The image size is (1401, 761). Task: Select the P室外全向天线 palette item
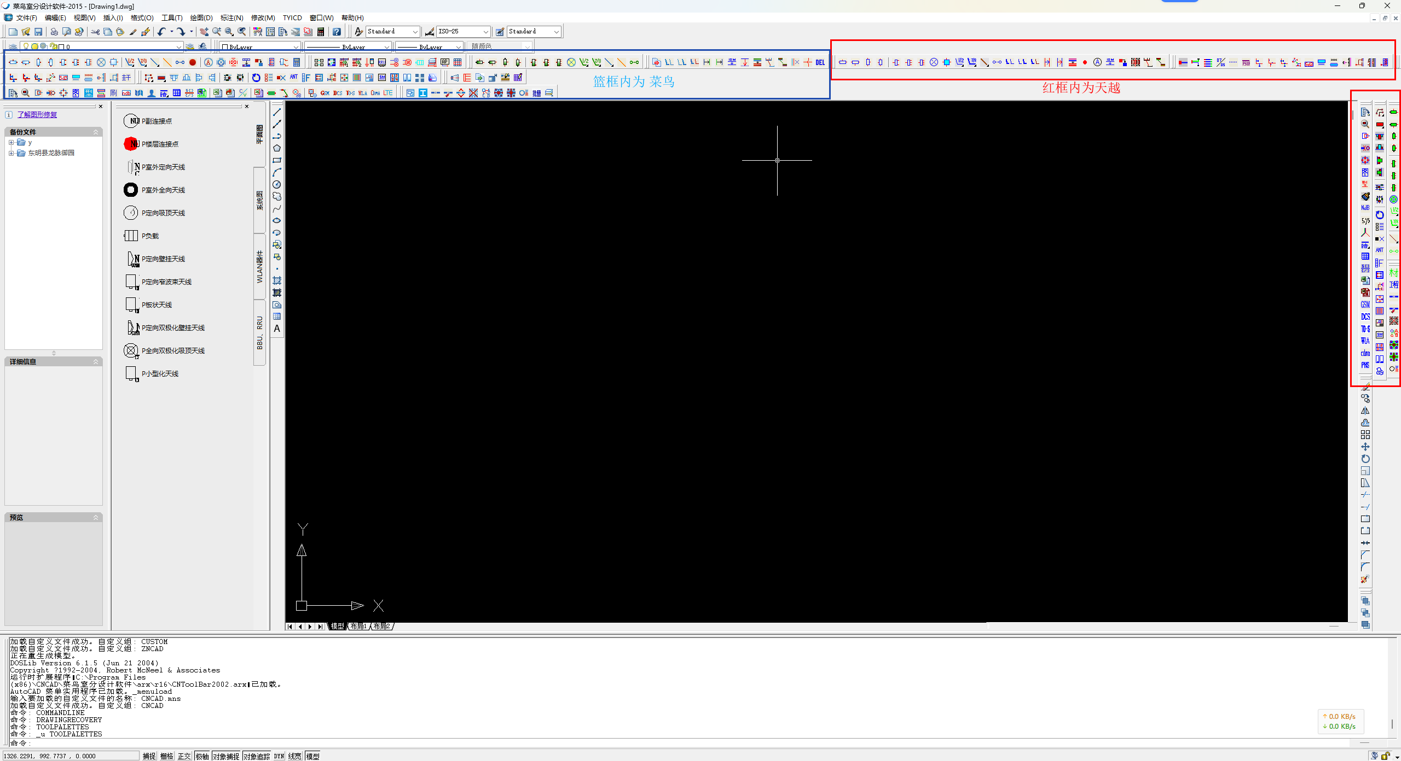(155, 190)
